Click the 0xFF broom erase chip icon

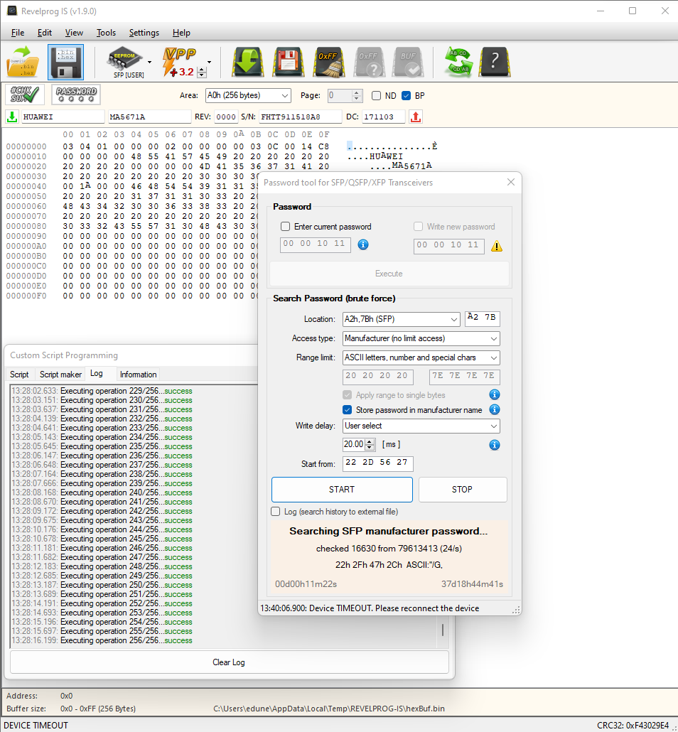[x=328, y=62]
